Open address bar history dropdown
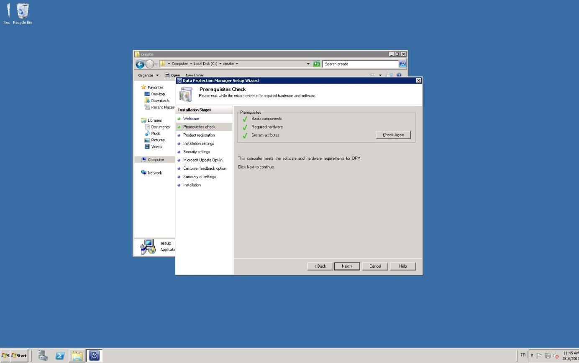 tap(308, 64)
